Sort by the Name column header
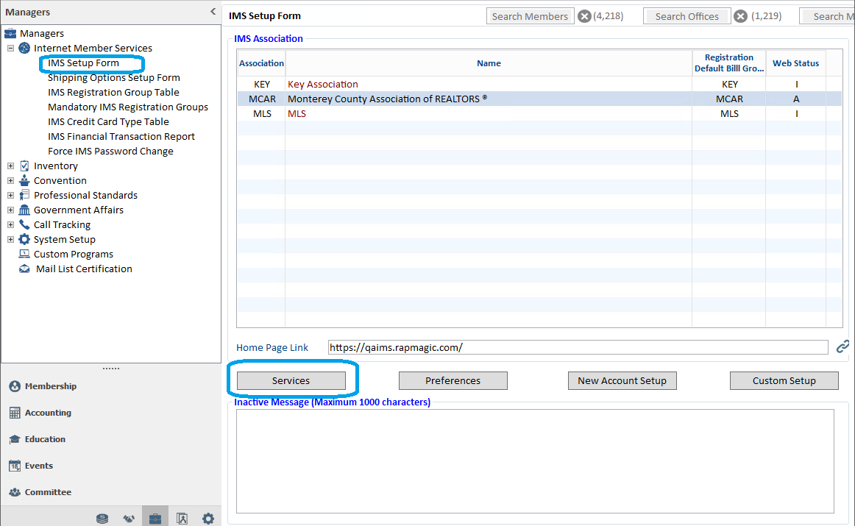This screenshot has height=526, width=855. click(x=489, y=63)
